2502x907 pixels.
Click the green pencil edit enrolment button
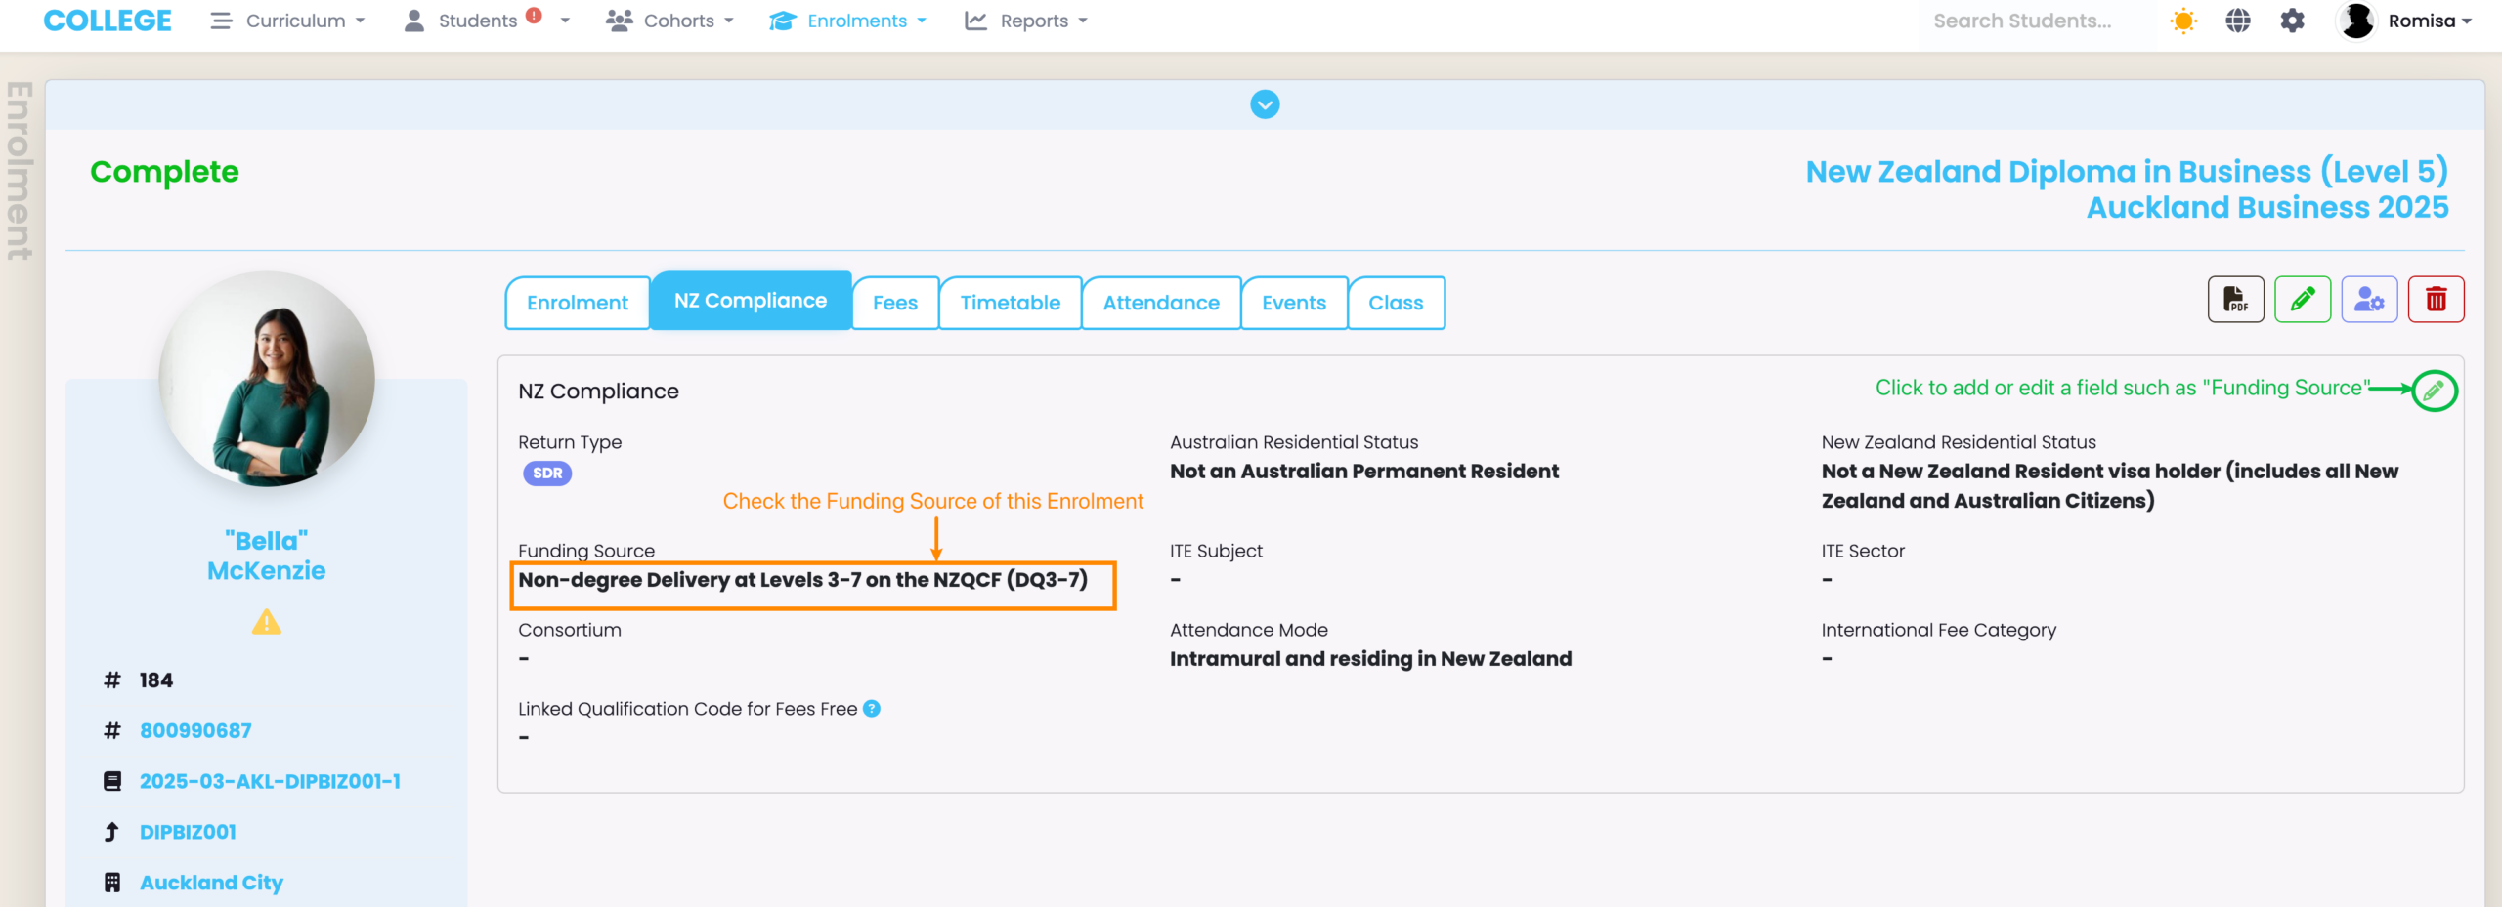[x=2302, y=300]
